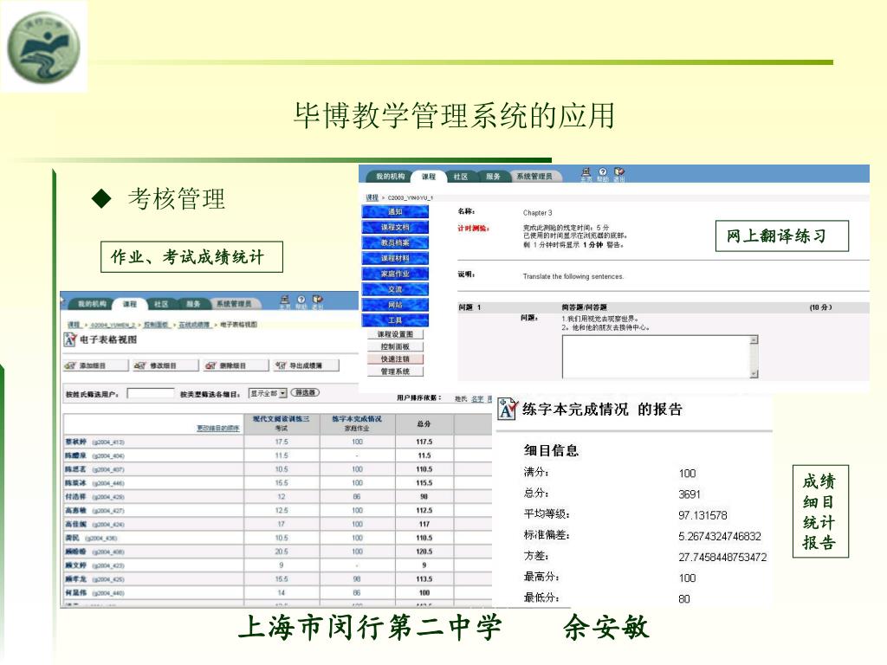Viewport: 887px width, 665px height.
Task: Click student ID g2004_413 row
Action: 107,442
